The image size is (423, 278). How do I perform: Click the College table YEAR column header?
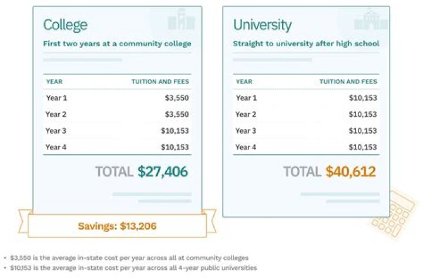point(54,82)
